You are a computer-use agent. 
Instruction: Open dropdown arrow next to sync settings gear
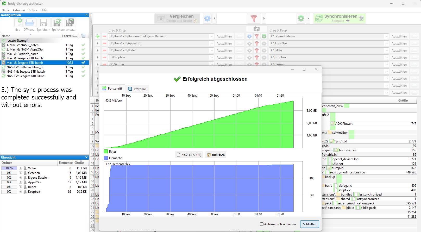(308, 18)
